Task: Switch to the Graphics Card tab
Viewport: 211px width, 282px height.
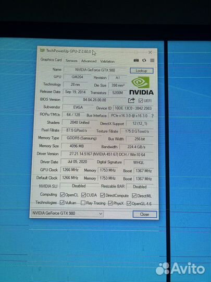Action: click(x=51, y=60)
